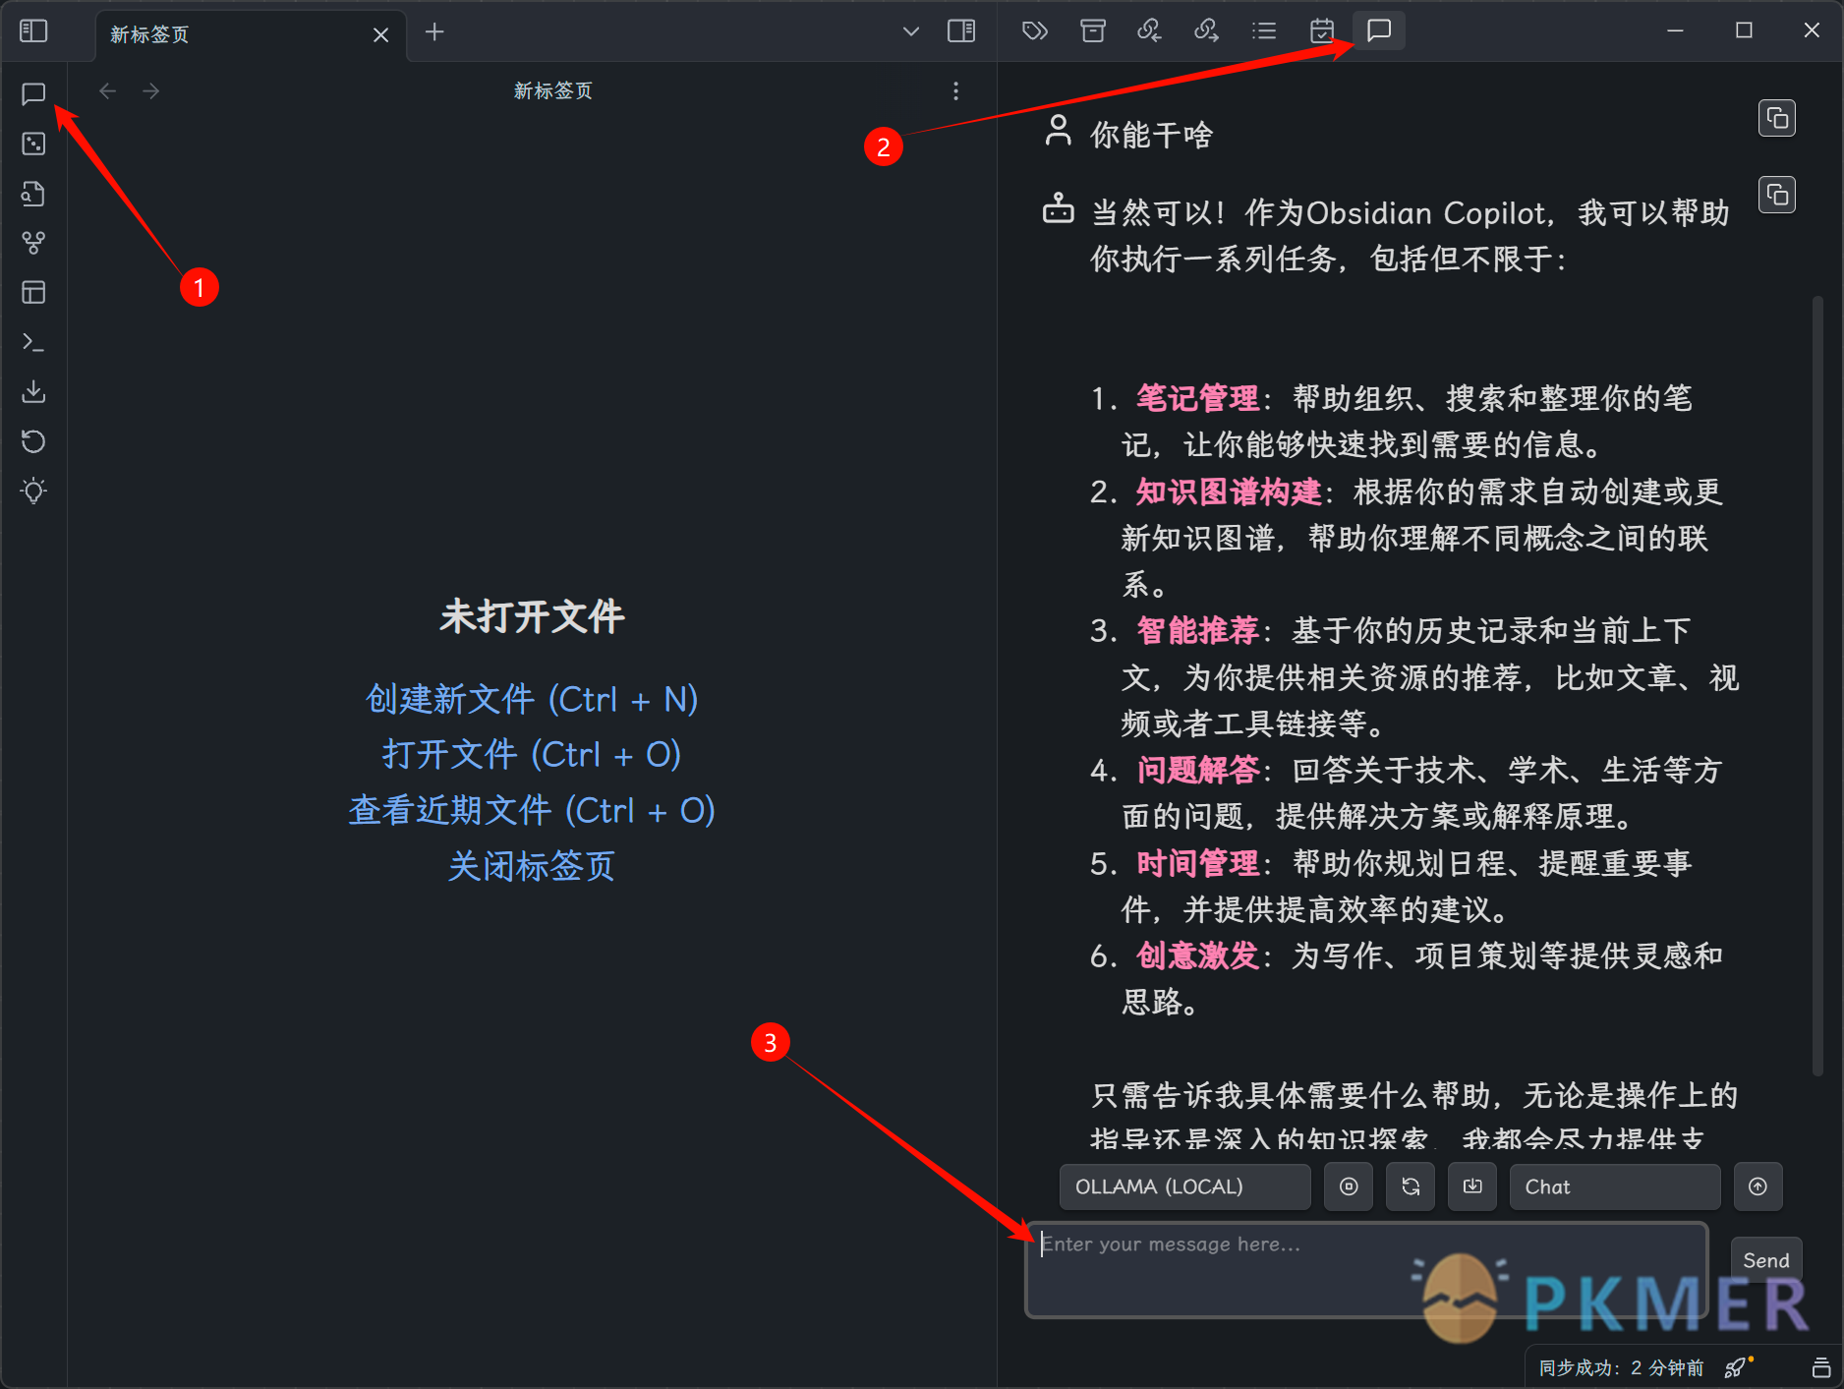1844x1389 pixels.
Task: Click the regenerate response icon
Action: pos(1411,1186)
